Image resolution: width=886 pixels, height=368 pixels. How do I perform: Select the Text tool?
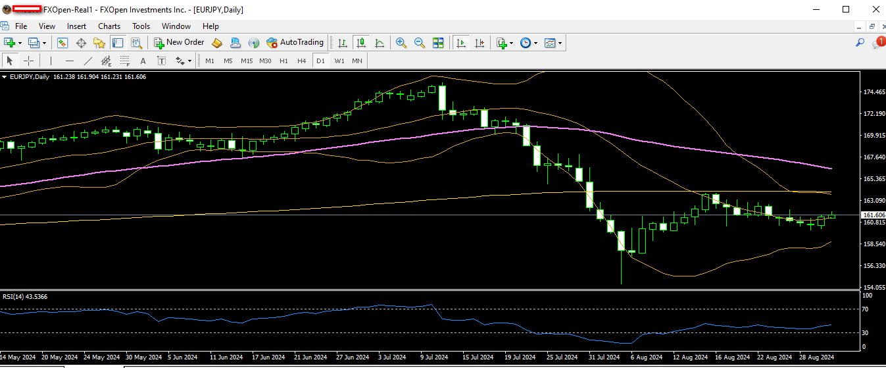[x=143, y=61]
